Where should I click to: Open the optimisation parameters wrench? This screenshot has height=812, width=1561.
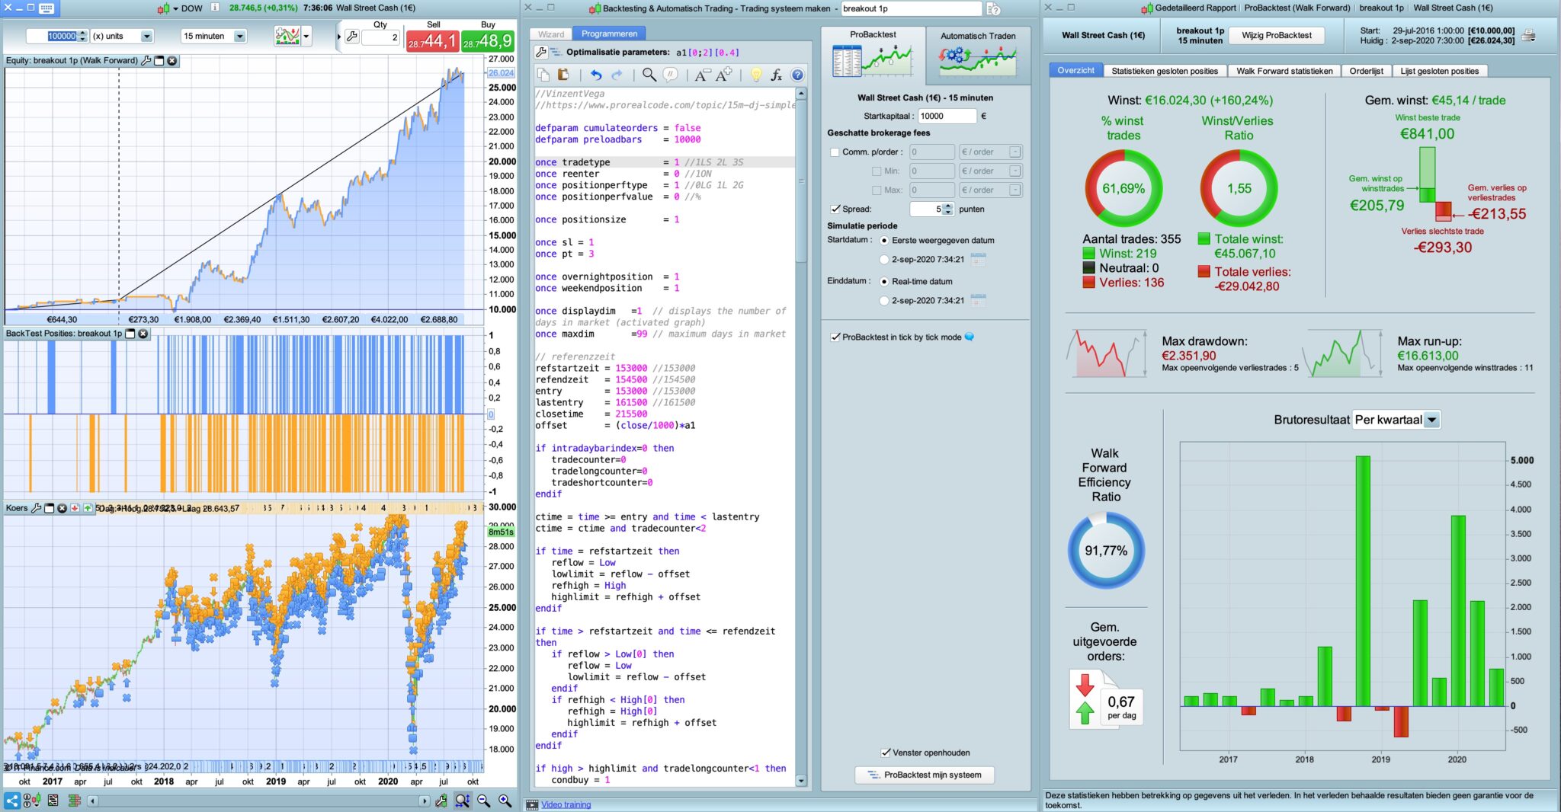click(x=541, y=53)
